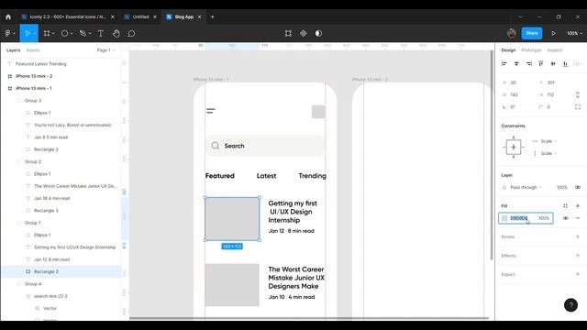The image size is (587, 330).
Task: Add an effect with plus button
Action: 578,256
